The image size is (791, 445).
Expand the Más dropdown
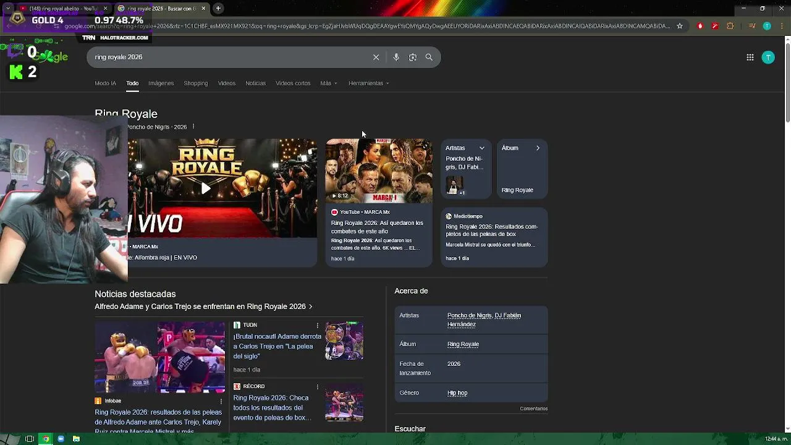point(329,83)
